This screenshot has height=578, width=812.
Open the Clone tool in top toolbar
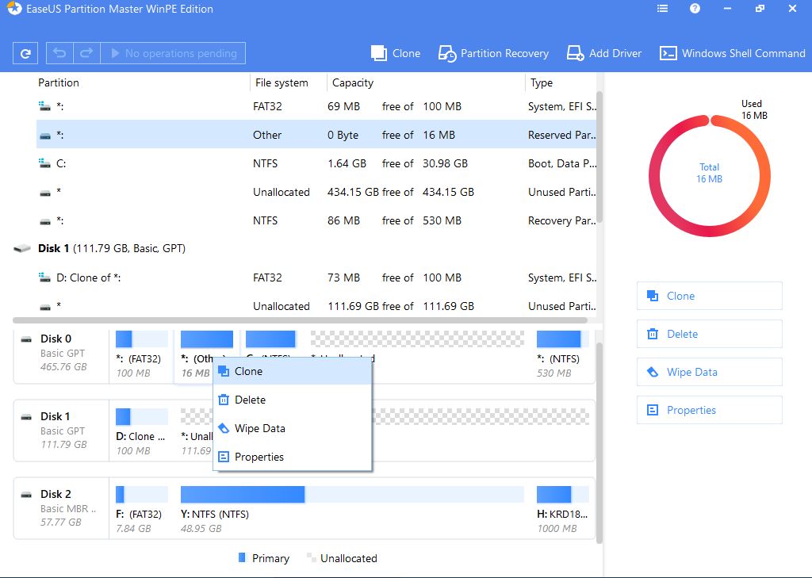(396, 53)
